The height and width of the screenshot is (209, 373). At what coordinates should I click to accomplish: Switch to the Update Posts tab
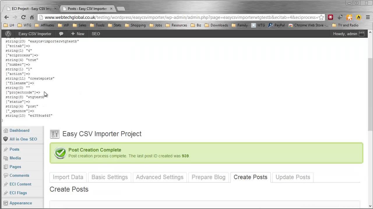[x=293, y=177]
